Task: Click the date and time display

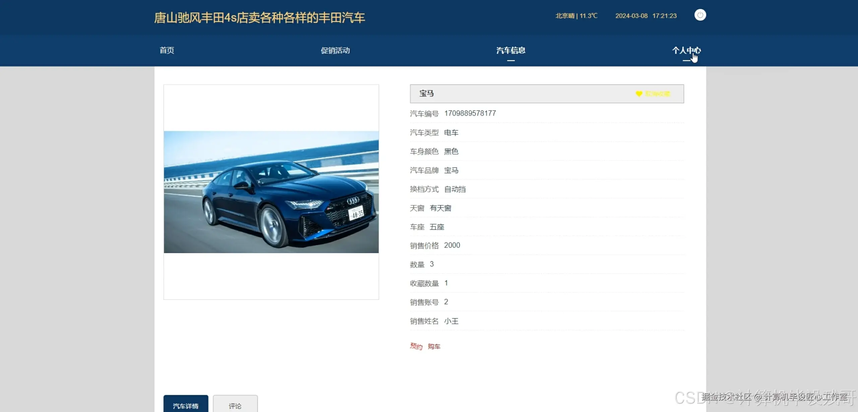Action: [x=646, y=15]
